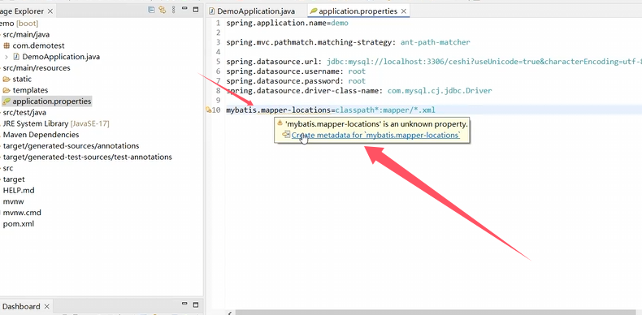
Task: Close the application.properties editor tab
Action: click(404, 11)
